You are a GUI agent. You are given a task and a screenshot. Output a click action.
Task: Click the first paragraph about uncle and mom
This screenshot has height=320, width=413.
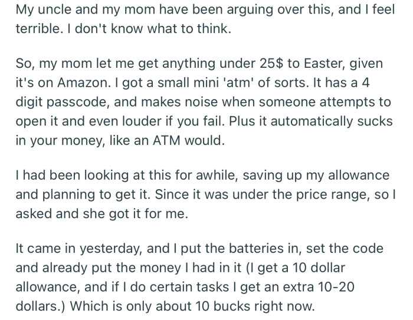201,18
